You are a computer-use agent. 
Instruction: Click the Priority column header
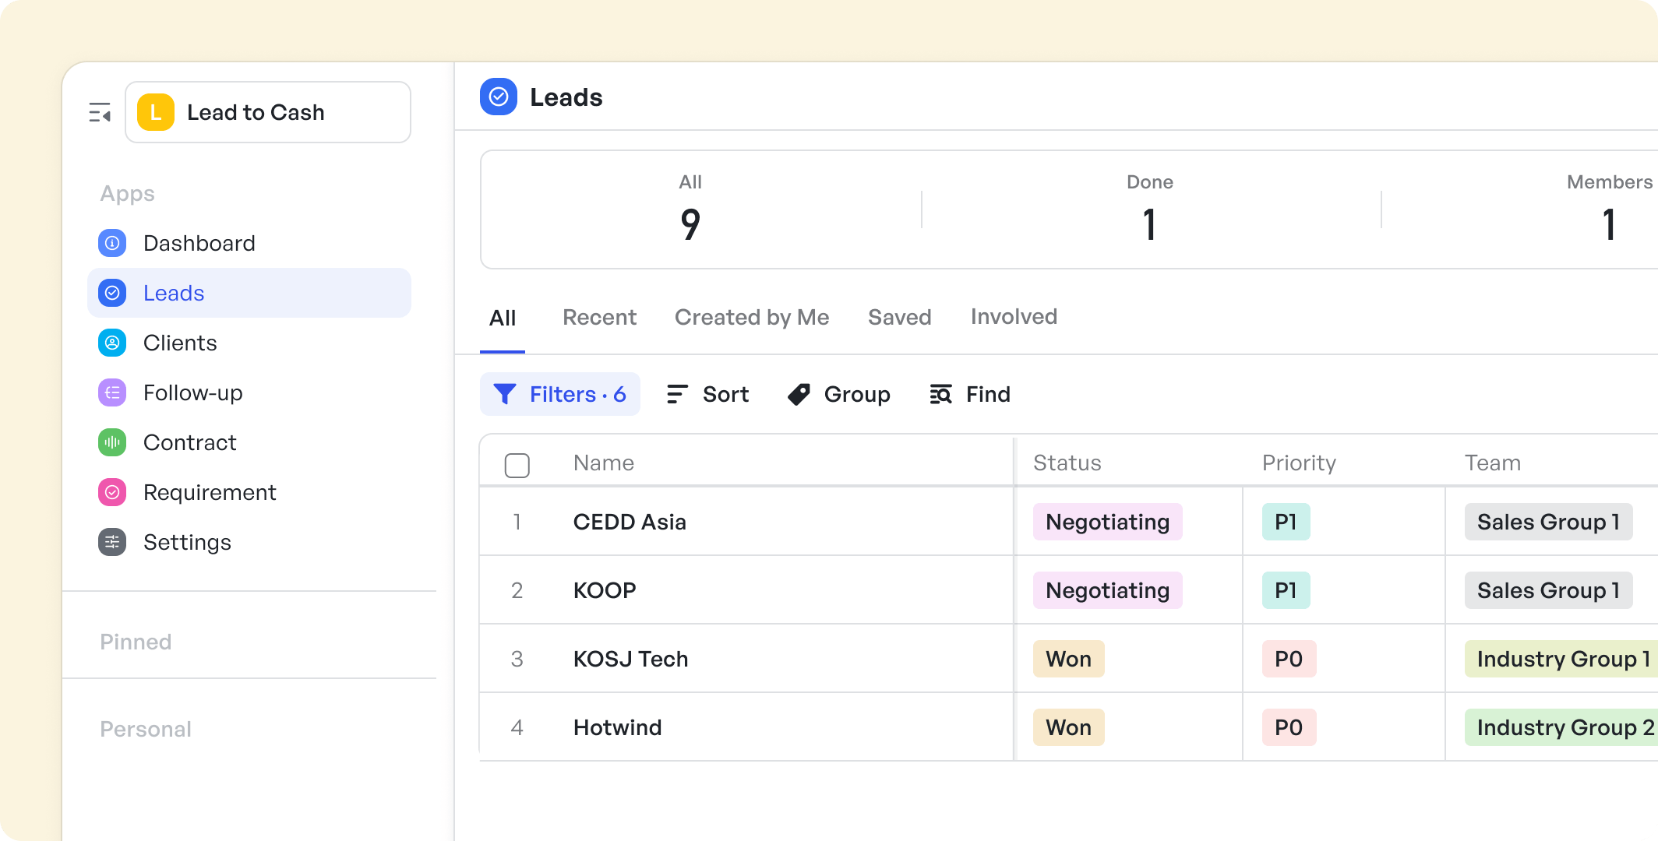point(1299,463)
